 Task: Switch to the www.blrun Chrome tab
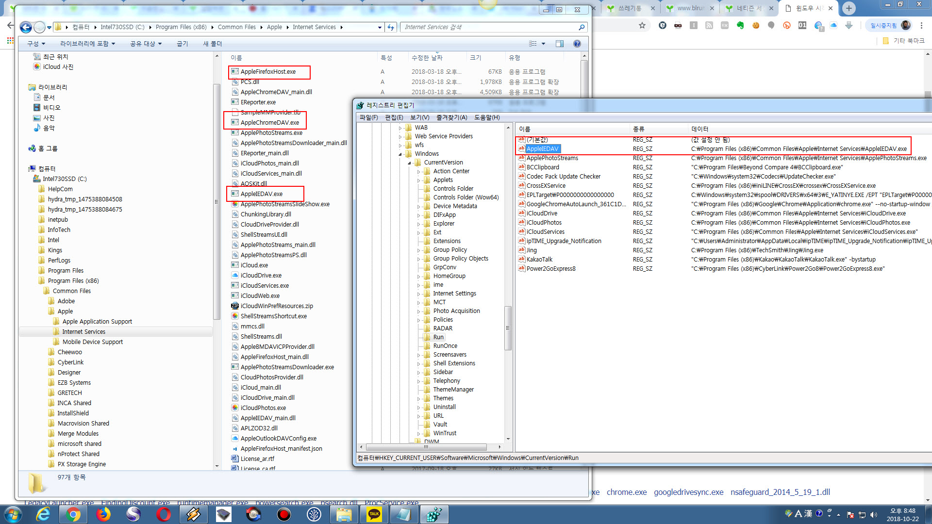click(690, 8)
